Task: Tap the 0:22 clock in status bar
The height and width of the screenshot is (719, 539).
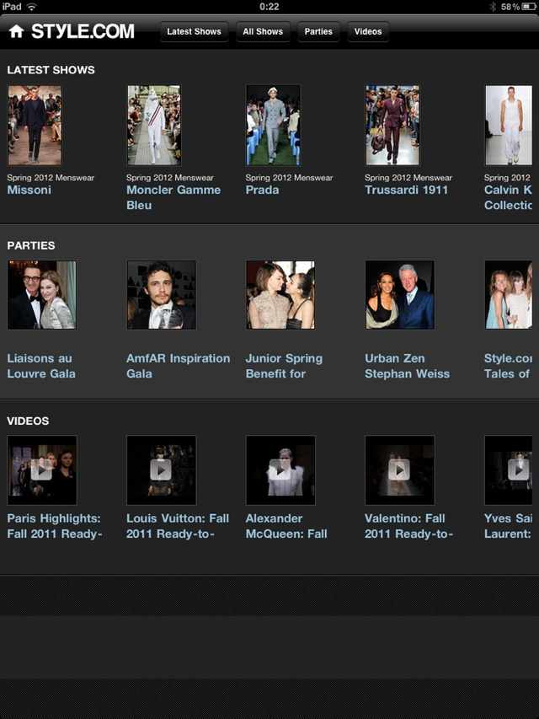Action: click(x=269, y=7)
